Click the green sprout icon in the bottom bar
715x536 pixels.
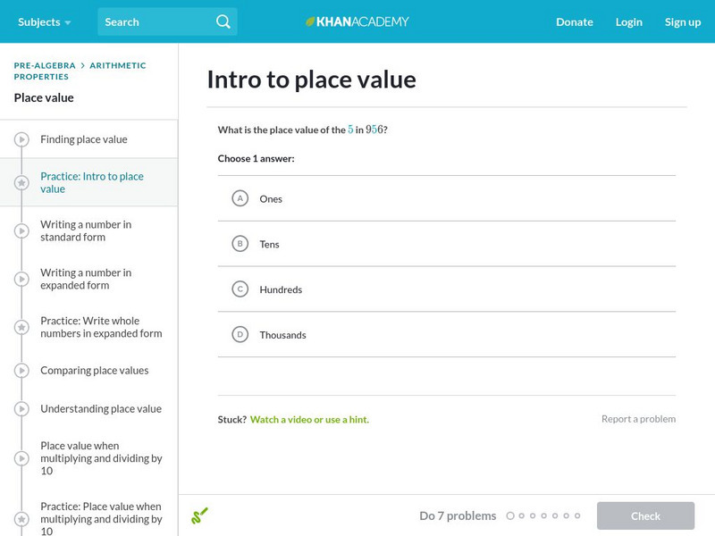[x=200, y=515]
